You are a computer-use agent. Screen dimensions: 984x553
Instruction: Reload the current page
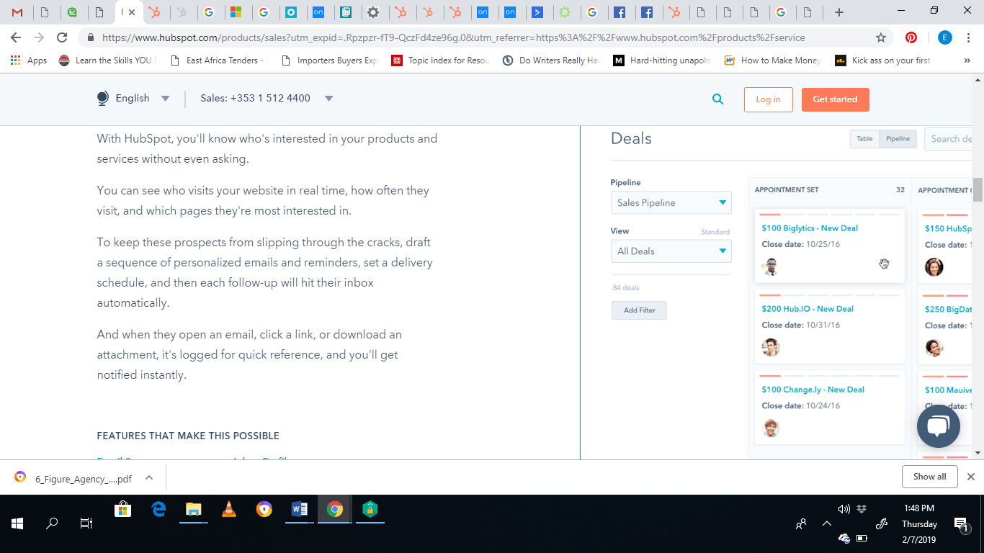(x=62, y=37)
